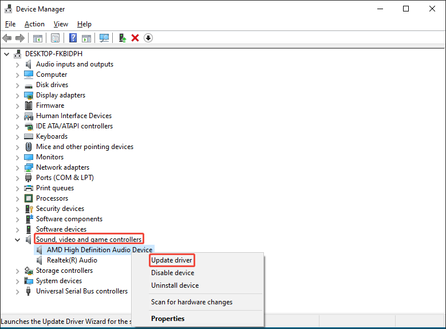Toggle the action pane toolbar icon

click(86, 38)
